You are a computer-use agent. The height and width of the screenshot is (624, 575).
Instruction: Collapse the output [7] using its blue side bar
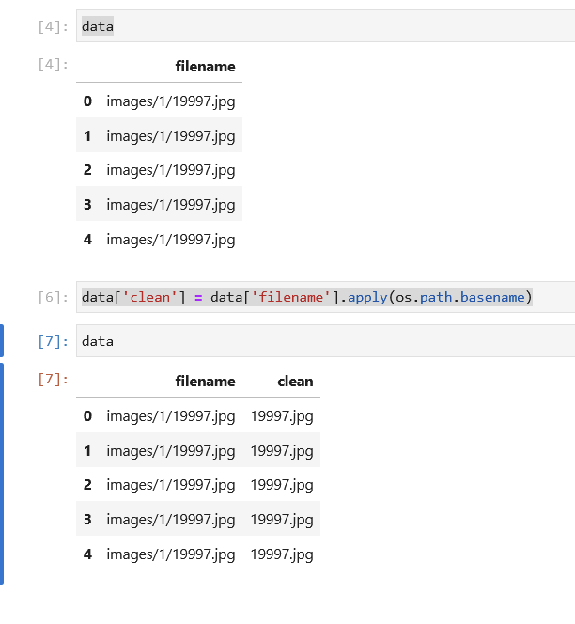[2, 474]
